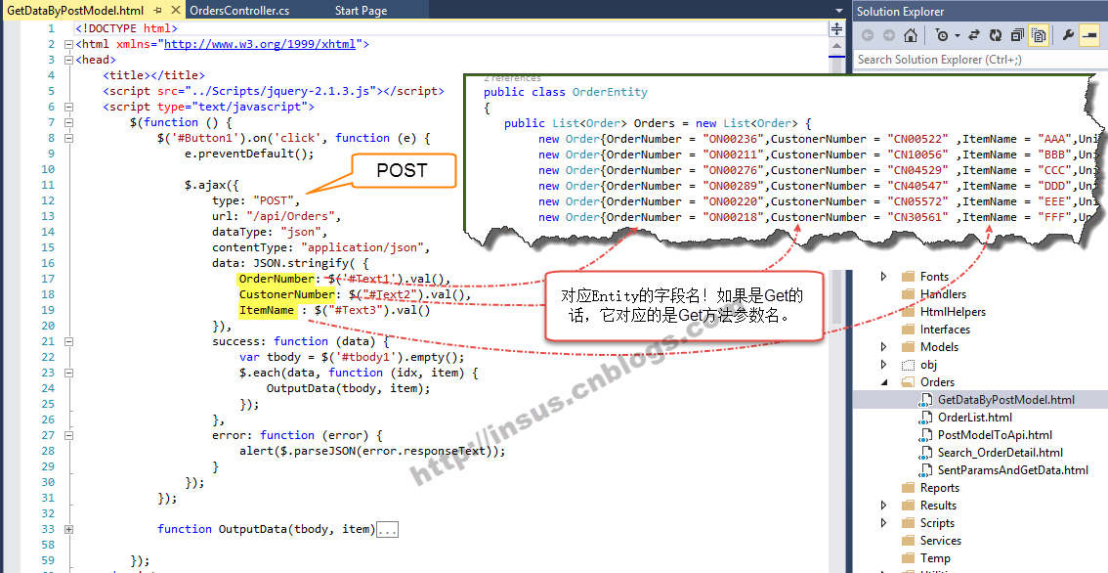Click the Reports folder icon
Image resolution: width=1108 pixels, height=573 pixels.
pyautogui.click(x=908, y=487)
